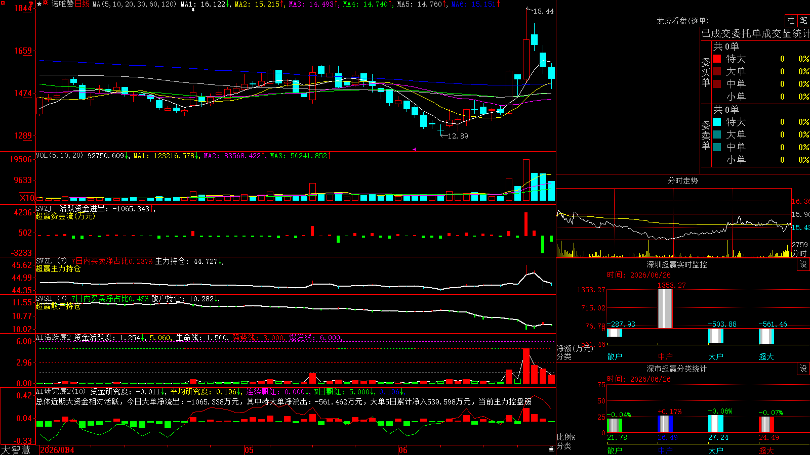Image resolution: width=810 pixels, height=455 pixels.
Task: Click the 超赢主力持仓 label
Action: pyautogui.click(x=58, y=268)
